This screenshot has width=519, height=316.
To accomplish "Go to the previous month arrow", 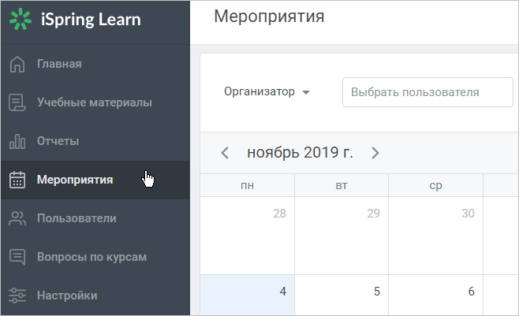I will pos(225,153).
